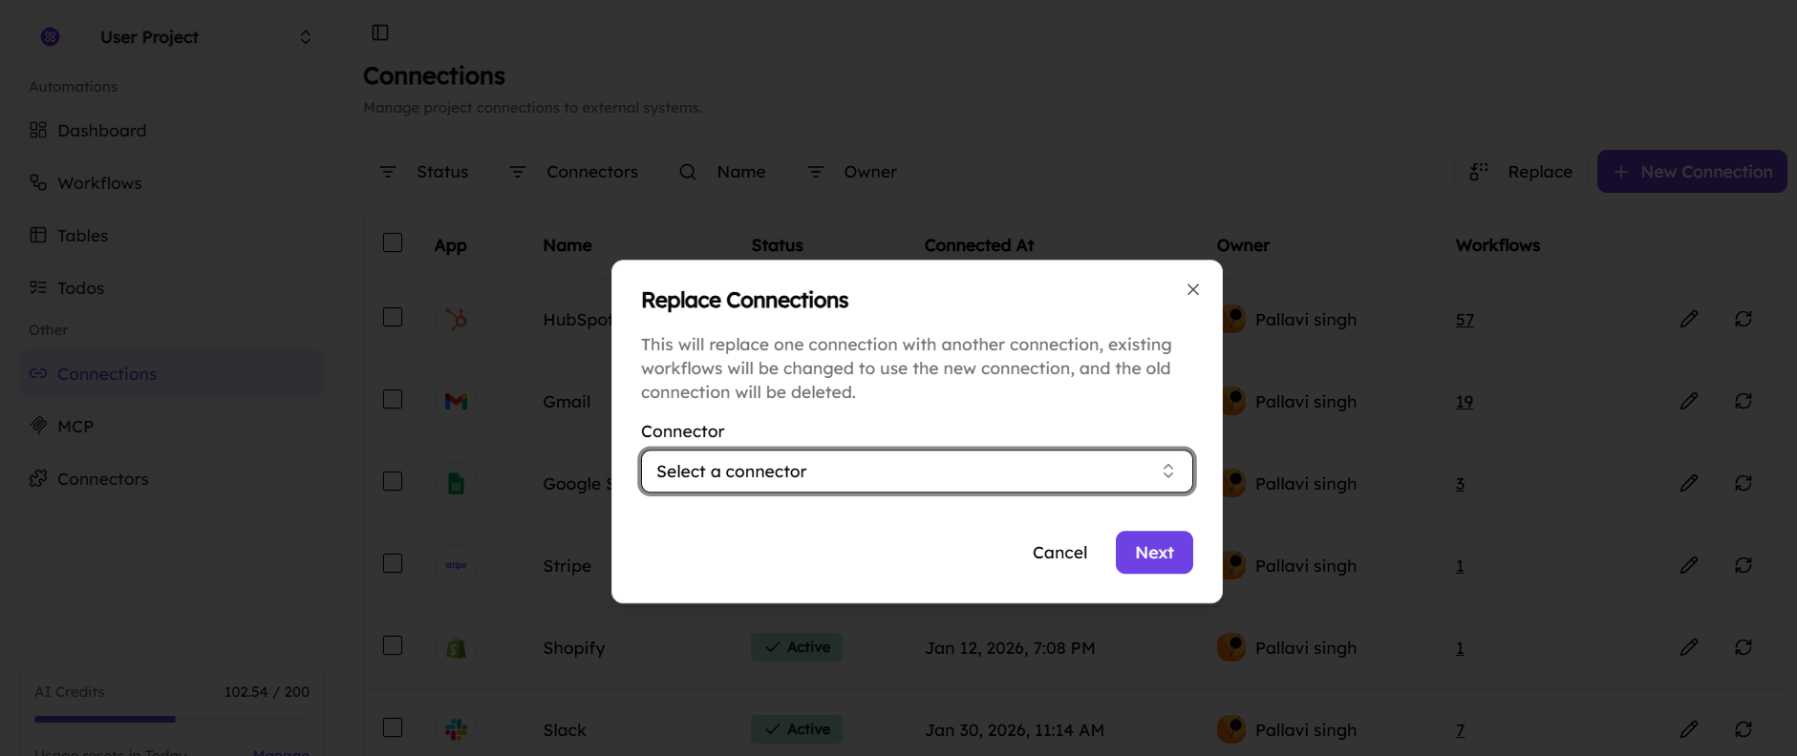1797x756 pixels.
Task: Toggle the select-all checkbox in table header
Action: point(393,242)
